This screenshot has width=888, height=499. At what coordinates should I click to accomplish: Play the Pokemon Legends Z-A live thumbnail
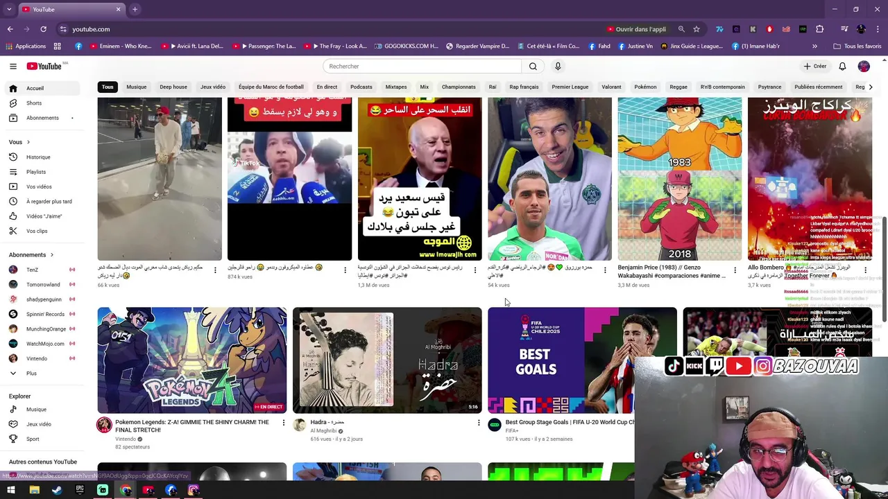click(x=192, y=360)
